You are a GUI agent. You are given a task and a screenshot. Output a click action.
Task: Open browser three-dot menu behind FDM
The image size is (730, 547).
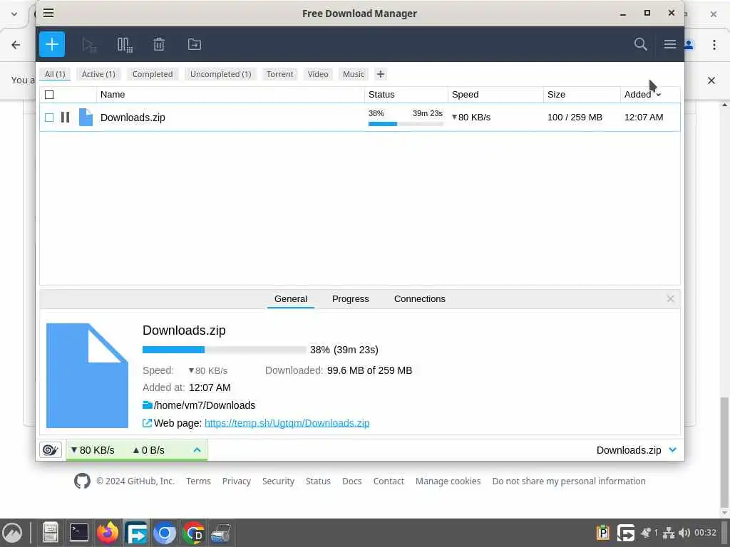[714, 45]
